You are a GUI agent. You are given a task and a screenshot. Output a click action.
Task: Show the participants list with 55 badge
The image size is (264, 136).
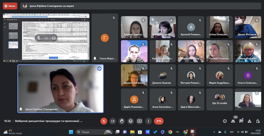[233, 121]
